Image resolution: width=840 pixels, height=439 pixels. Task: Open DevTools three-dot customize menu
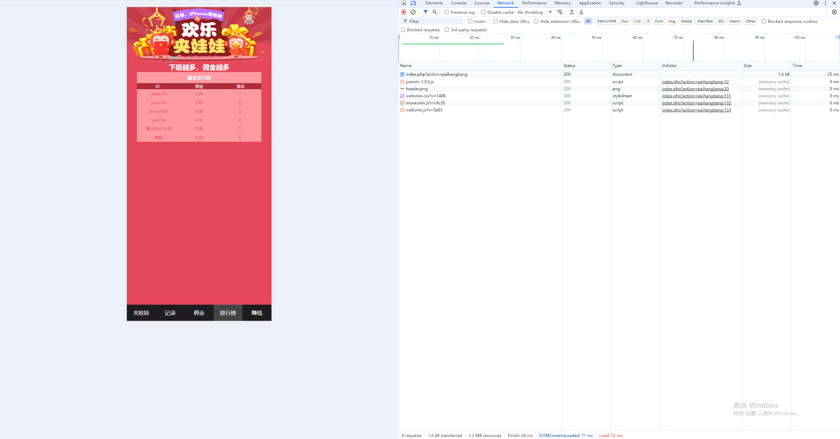826,3
